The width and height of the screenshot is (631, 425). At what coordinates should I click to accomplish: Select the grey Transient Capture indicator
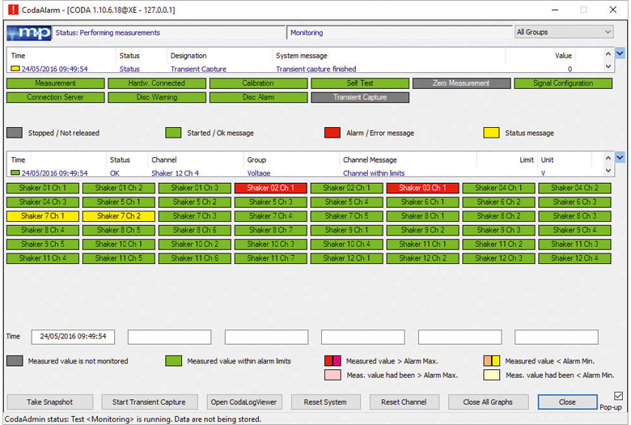pos(360,97)
